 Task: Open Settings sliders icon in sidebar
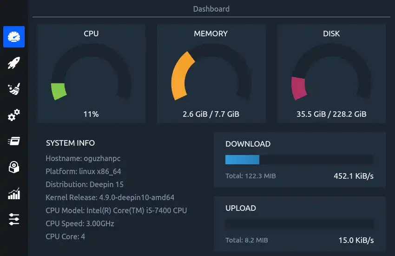[x=14, y=219]
